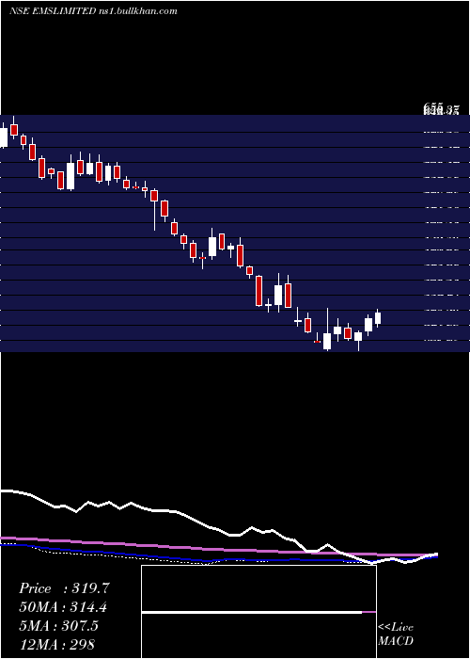470x659 pixels.
Task: Select the 12MA : 298 value
Action: point(56,644)
